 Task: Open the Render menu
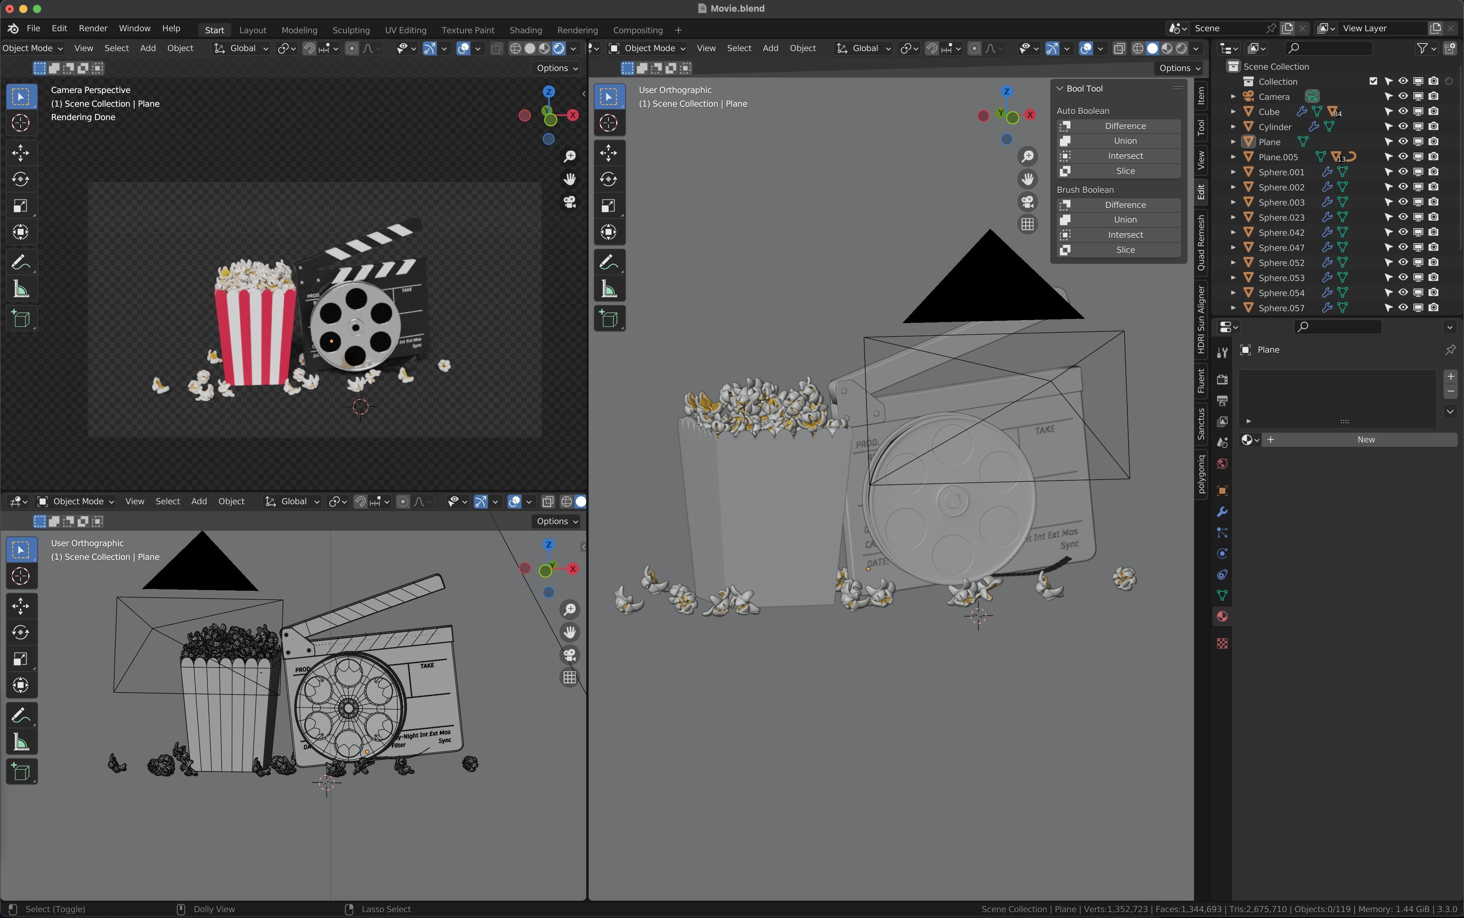click(93, 28)
